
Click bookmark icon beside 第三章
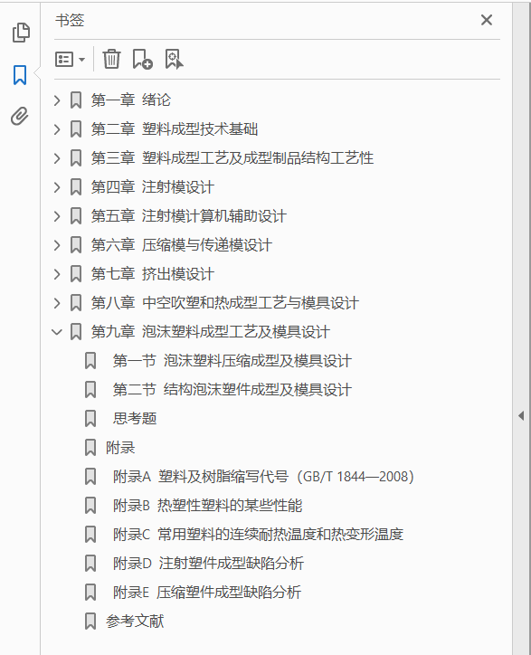tap(76, 158)
